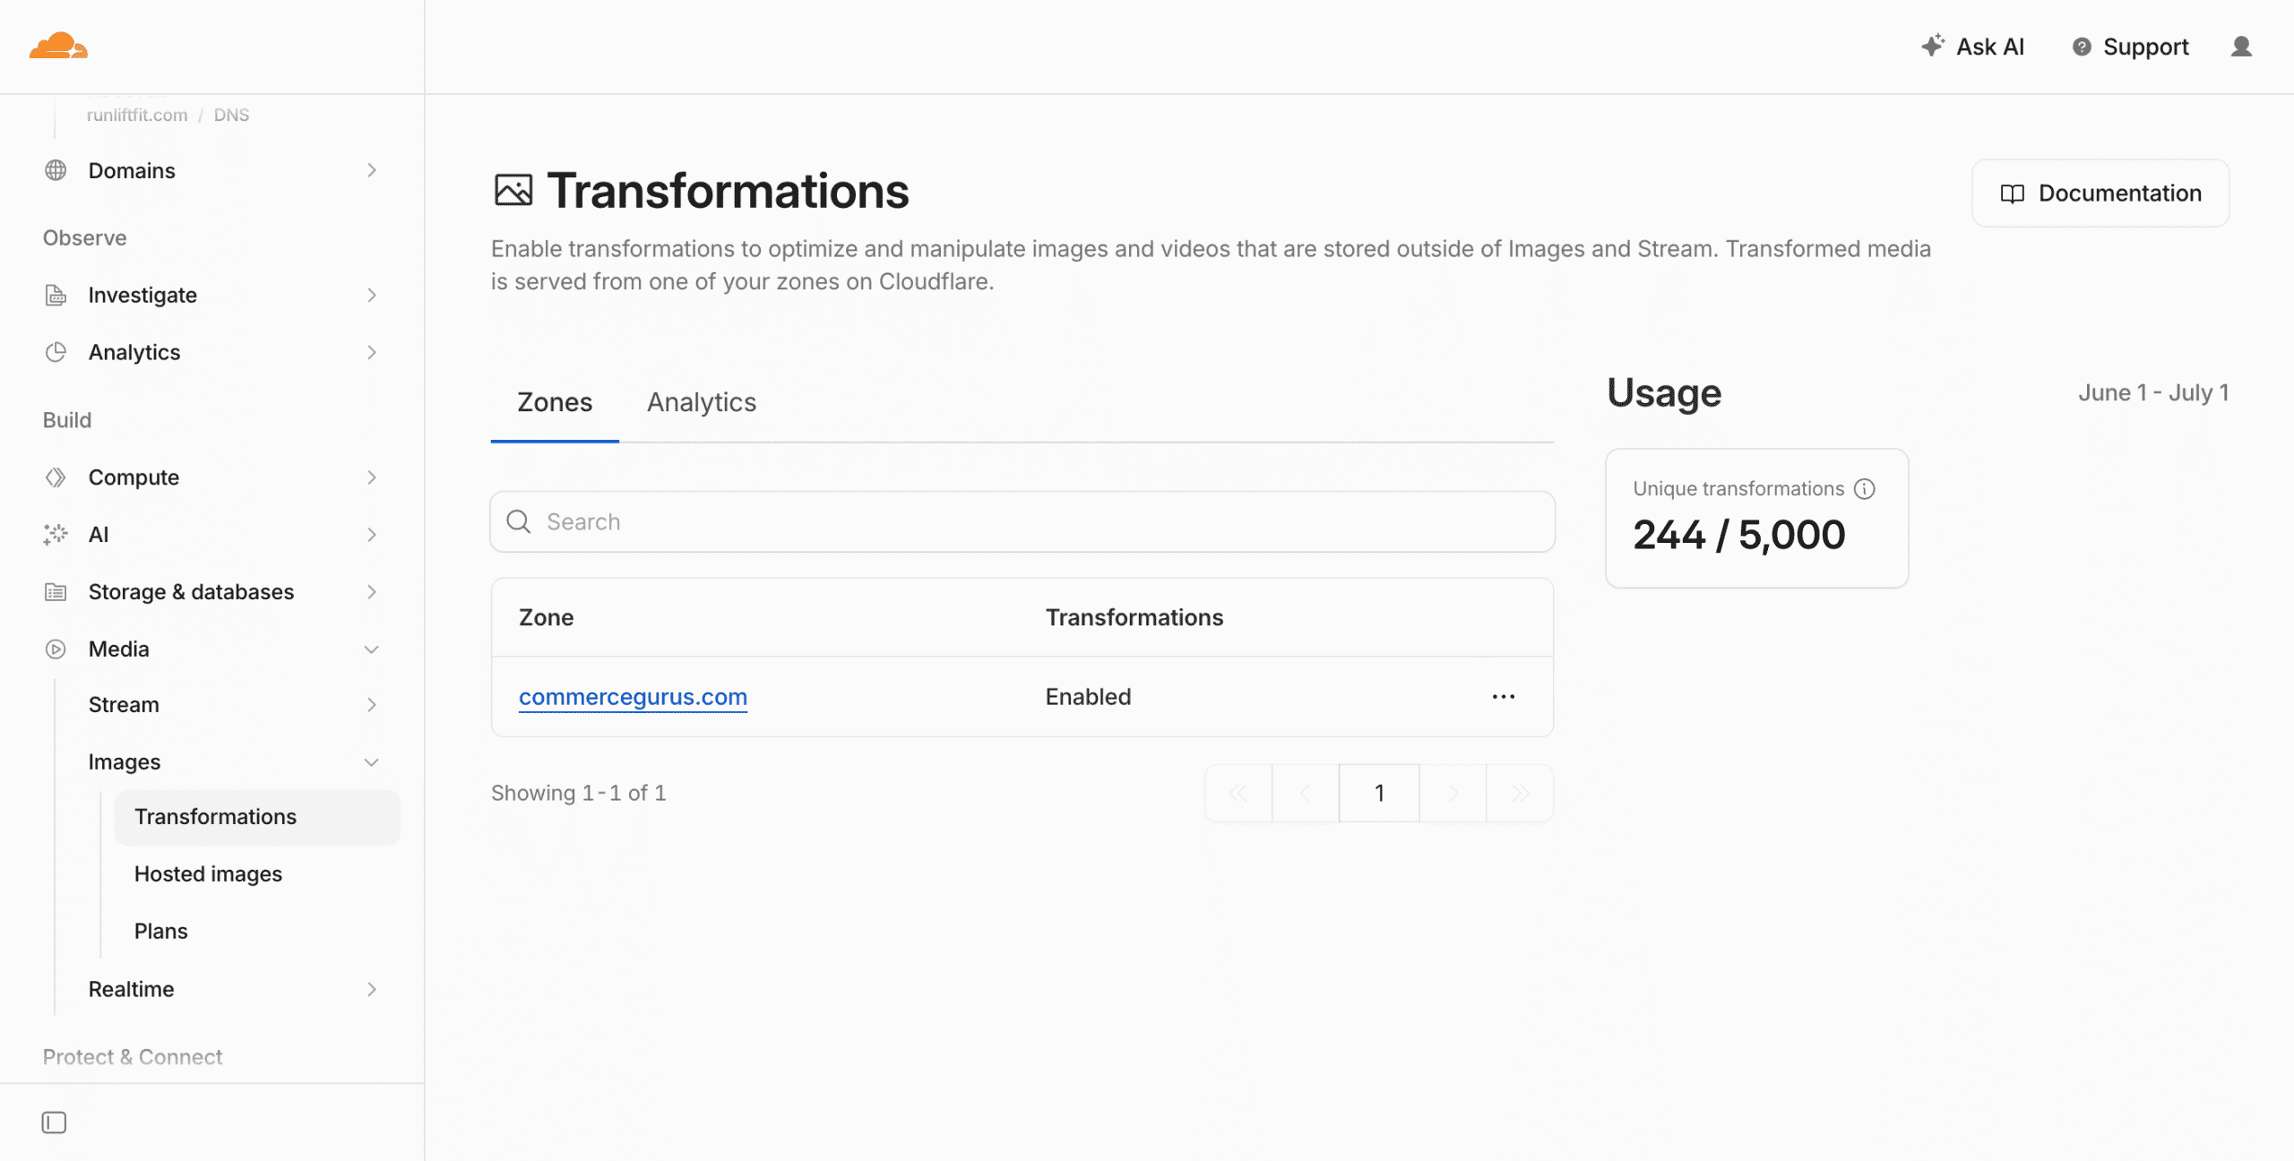Image resolution: width=2294 pixels, height=1161 pixels.
Task: Click the Zone column header
Action: (546, 617)
